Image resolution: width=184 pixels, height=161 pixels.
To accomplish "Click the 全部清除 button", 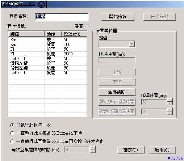I will point(117,92).
